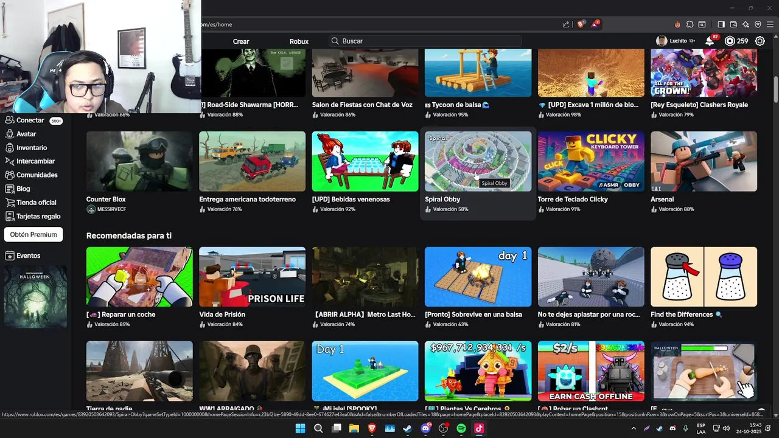This screenshot has width=779, height=438.
Task: Open the browser hamburger menu
Action: [x=770, y=24]
